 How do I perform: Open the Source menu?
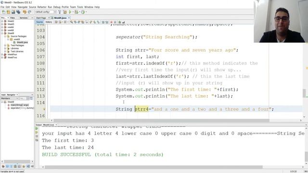click(32, 7)
